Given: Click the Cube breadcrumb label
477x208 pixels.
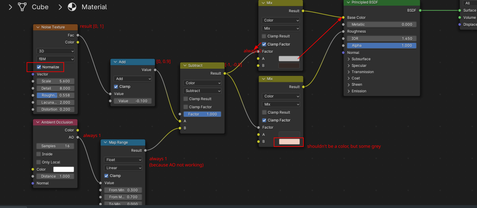Looking at the screenshot, I should click(x=40, y=7).
